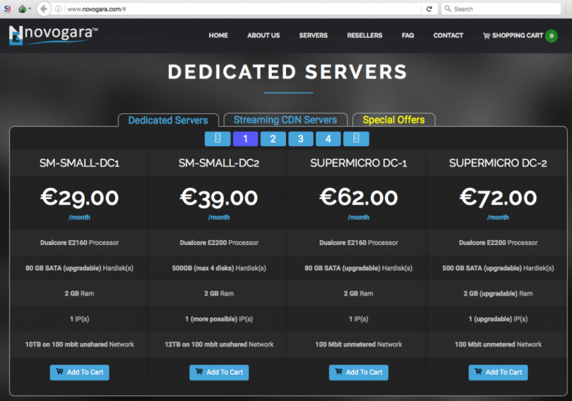Select pagination page 4
Viewport: 572px width, 401px height.
point(328,139)
